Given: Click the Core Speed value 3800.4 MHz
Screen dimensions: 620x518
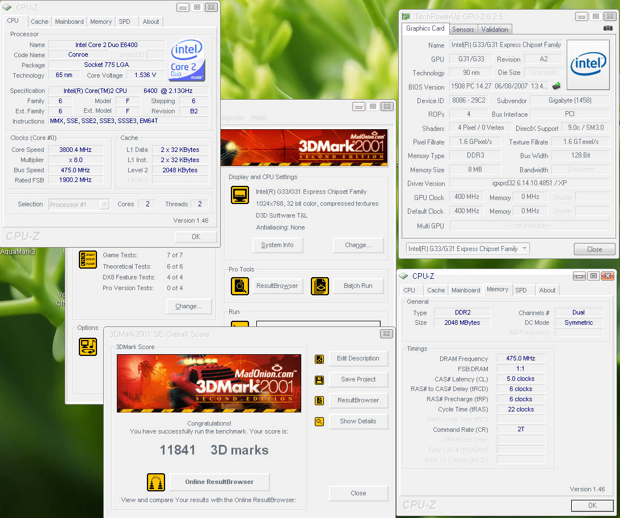Looking at the screenshot, I should 75,150.
